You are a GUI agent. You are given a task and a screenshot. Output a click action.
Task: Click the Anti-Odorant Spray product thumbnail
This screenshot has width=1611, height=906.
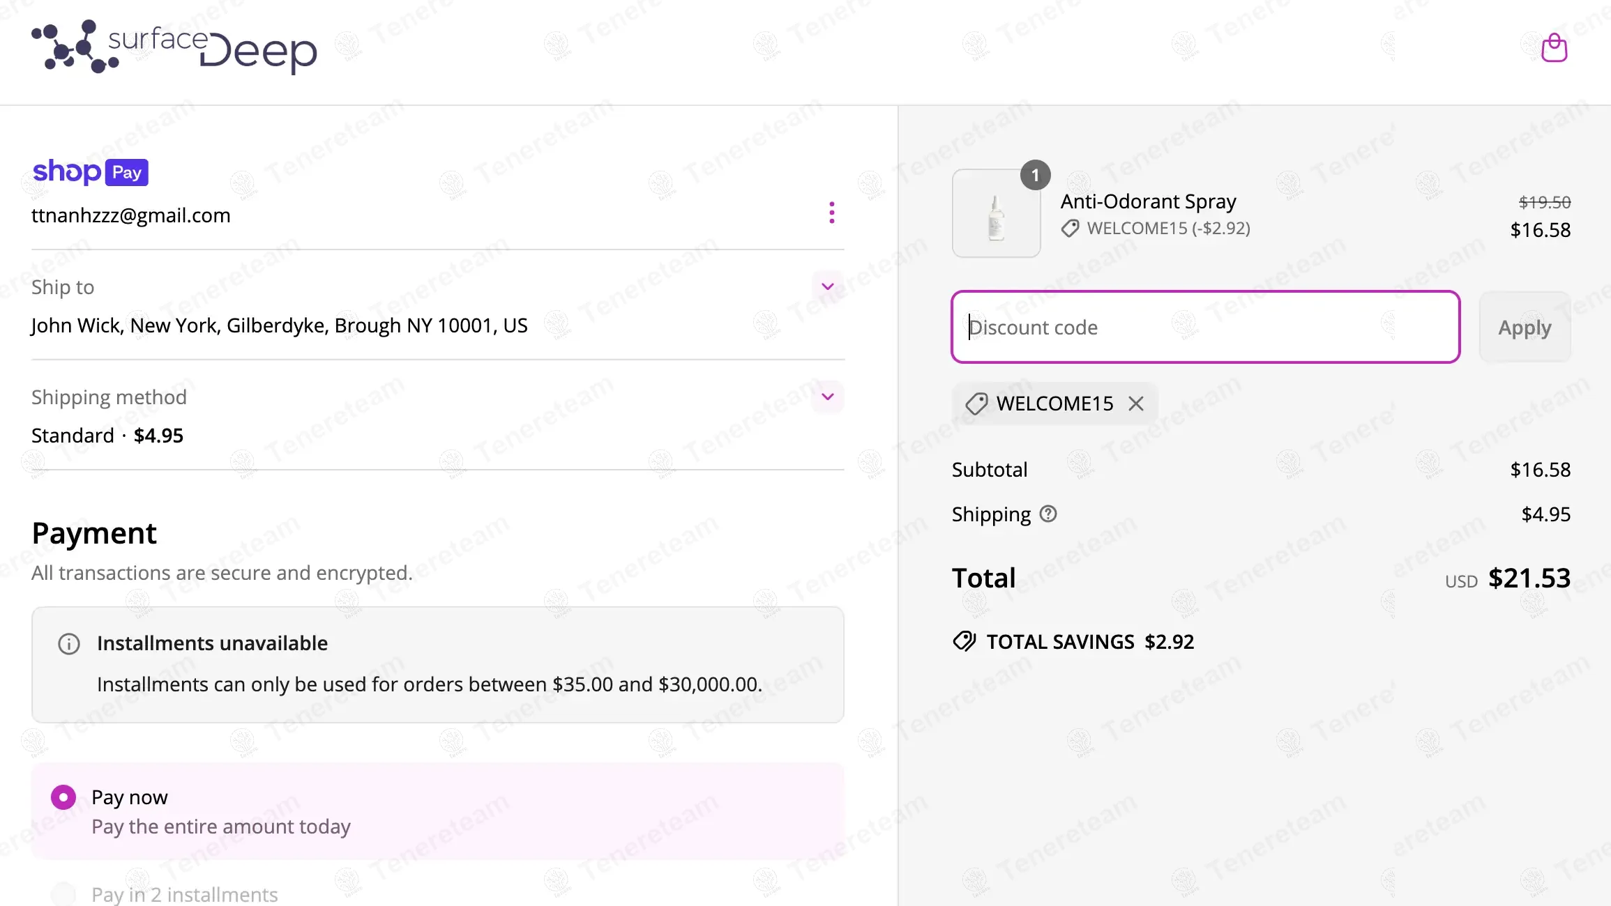[996, 214]
